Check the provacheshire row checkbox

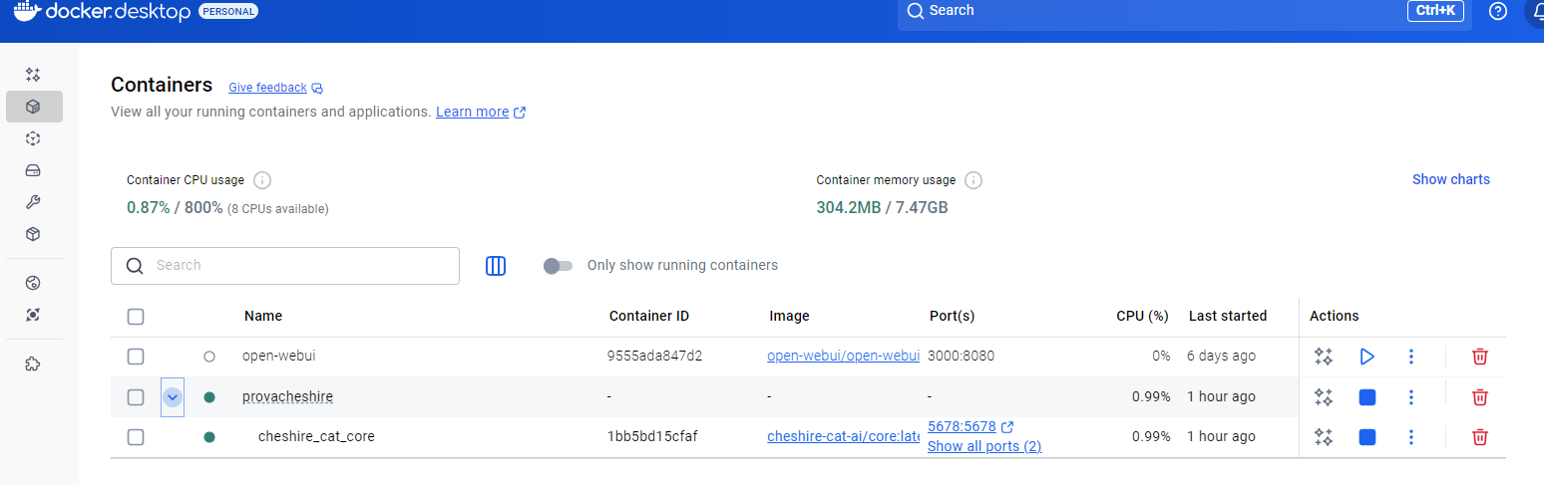tap(136, 397)
